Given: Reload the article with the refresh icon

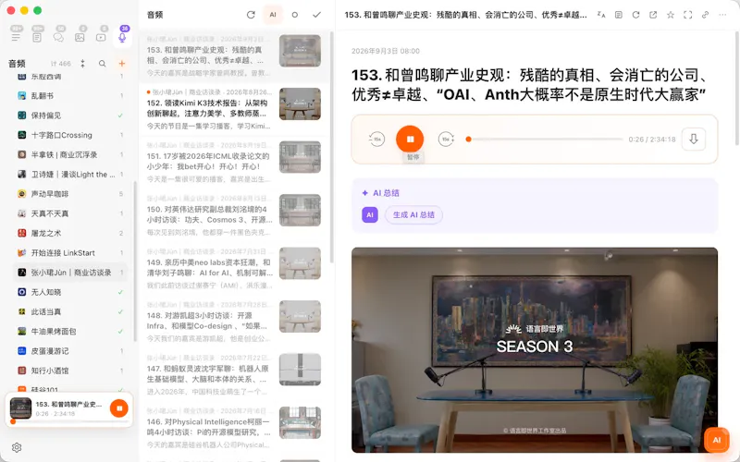Looking at the screenshot, I should tap(635, 15).
